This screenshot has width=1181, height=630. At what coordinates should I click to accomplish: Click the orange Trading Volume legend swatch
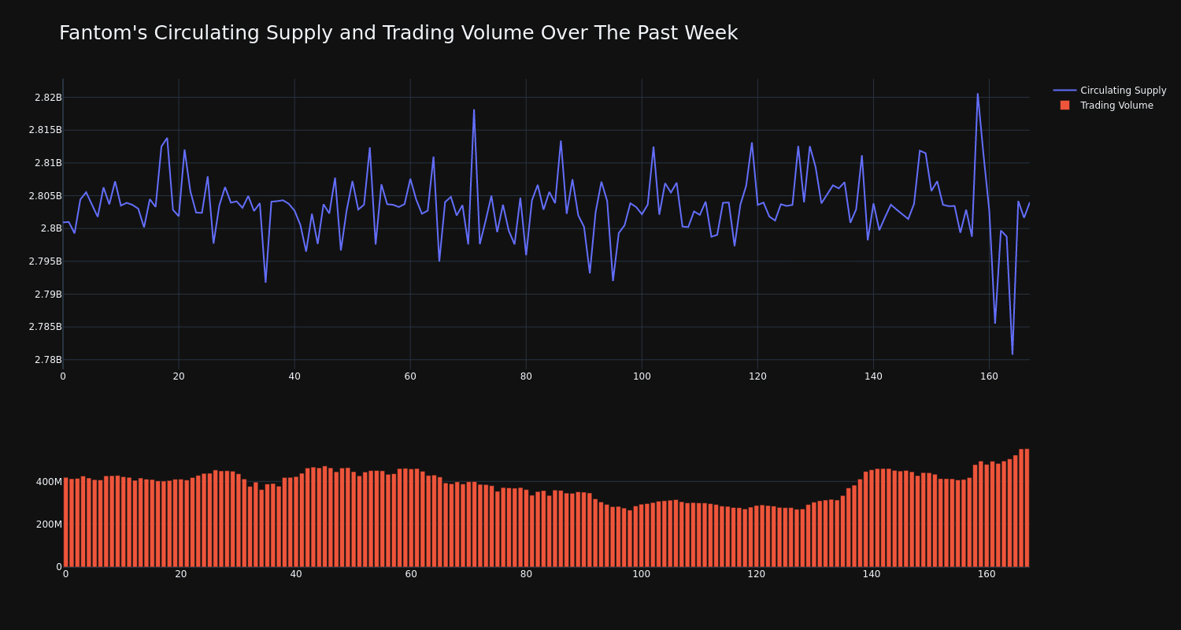pos(1064,105)
